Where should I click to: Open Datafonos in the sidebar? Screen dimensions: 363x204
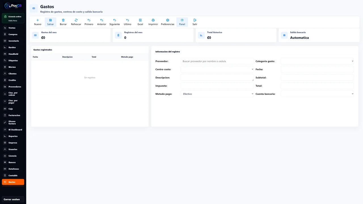tap(13, 169)
